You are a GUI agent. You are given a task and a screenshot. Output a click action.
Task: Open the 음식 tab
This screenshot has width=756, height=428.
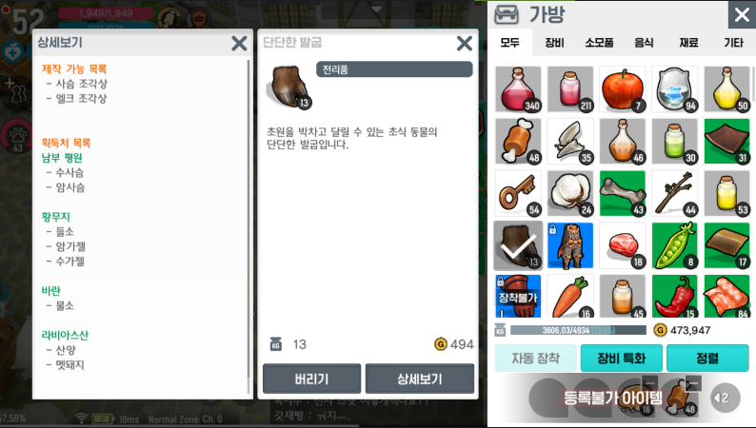pos(644,43)
